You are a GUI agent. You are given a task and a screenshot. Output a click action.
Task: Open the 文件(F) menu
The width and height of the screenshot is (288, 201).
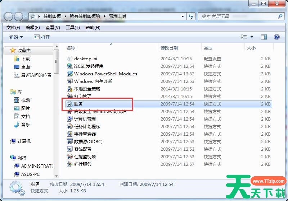(13, 28)
